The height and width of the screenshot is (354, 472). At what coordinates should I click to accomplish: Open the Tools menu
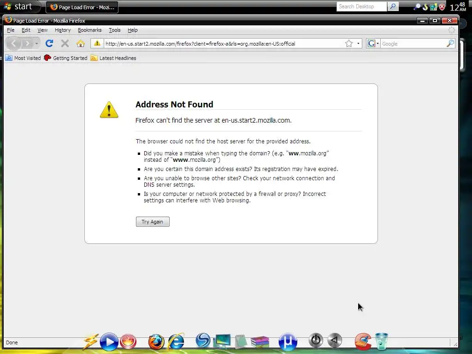tap(115, 30)
